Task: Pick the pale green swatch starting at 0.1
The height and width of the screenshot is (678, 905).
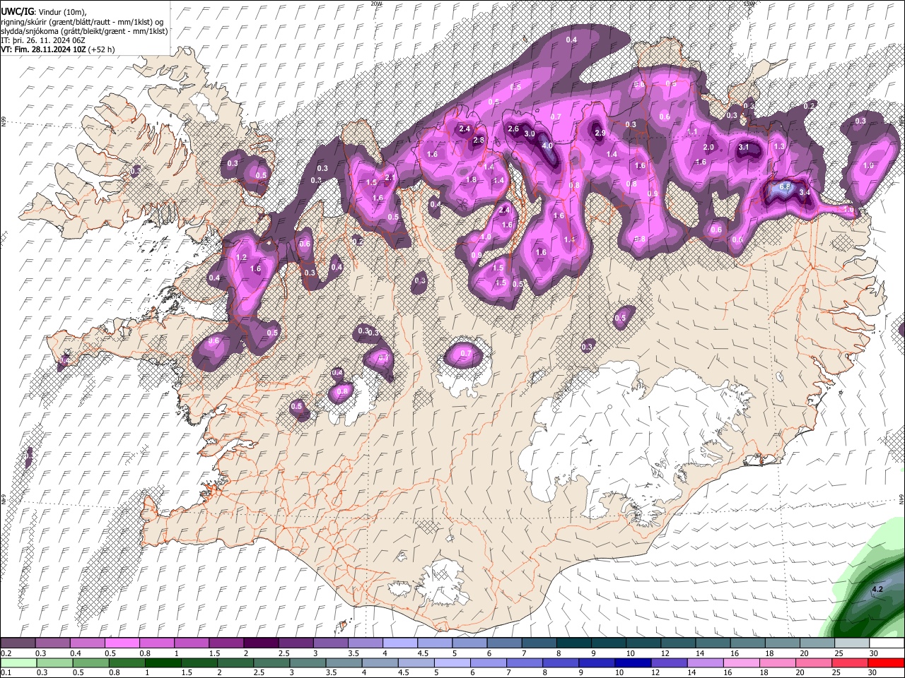Action: point(18,662)
